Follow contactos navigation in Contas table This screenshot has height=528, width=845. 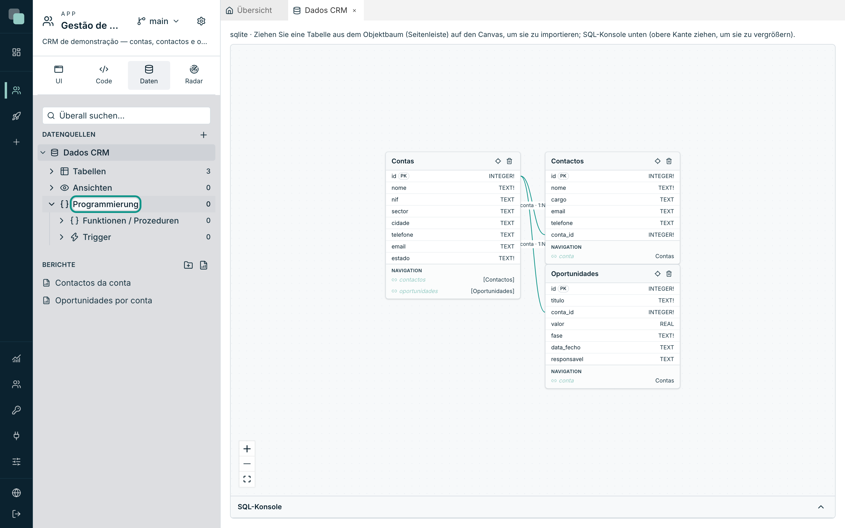point(412,280)
